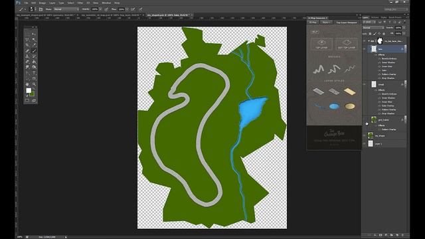
Task: Select the Healing Brush tool
Action: tap(27, 50)
